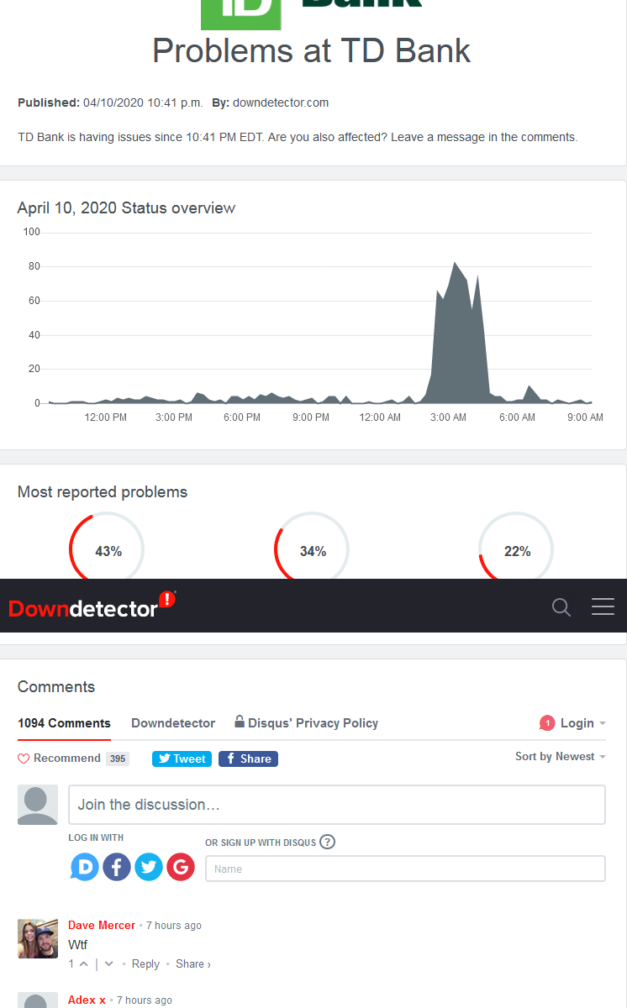Click the Downdetector logo

[x=92, y=606]
